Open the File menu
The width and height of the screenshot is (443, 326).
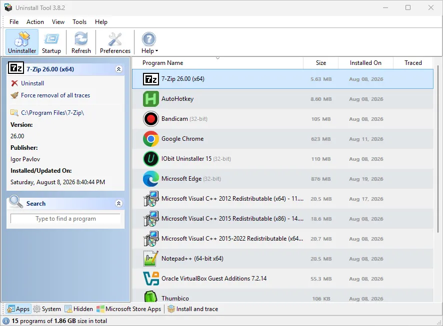point(14,21)
